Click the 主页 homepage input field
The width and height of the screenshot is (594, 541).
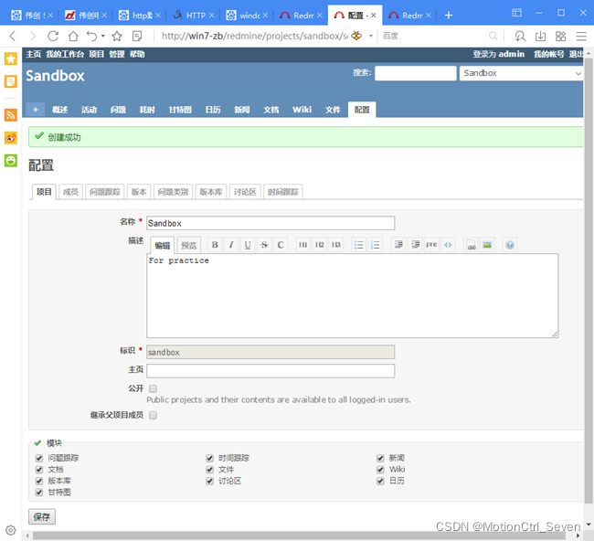pyautogui.click(x=270, y=371)
